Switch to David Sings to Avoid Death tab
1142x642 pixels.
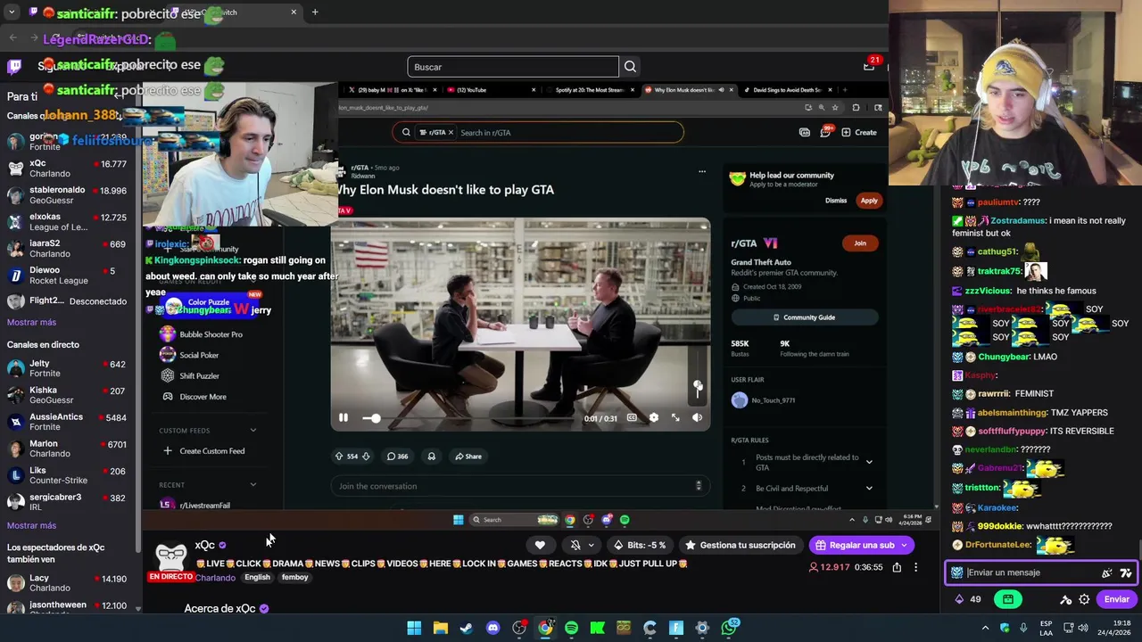(787, 90)
